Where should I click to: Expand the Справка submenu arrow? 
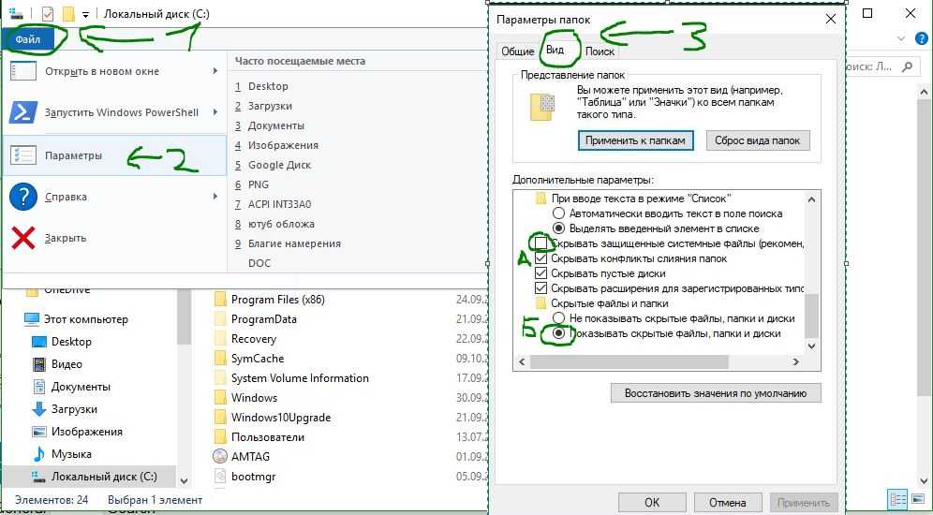tap(215, 197)
